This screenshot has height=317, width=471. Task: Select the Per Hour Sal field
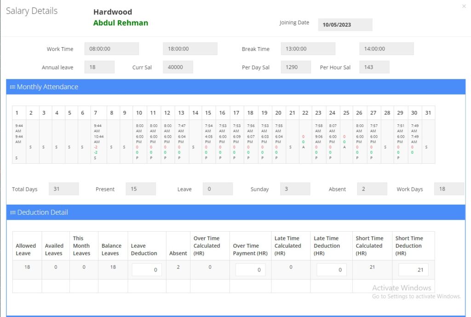click(x=374, y=67)
